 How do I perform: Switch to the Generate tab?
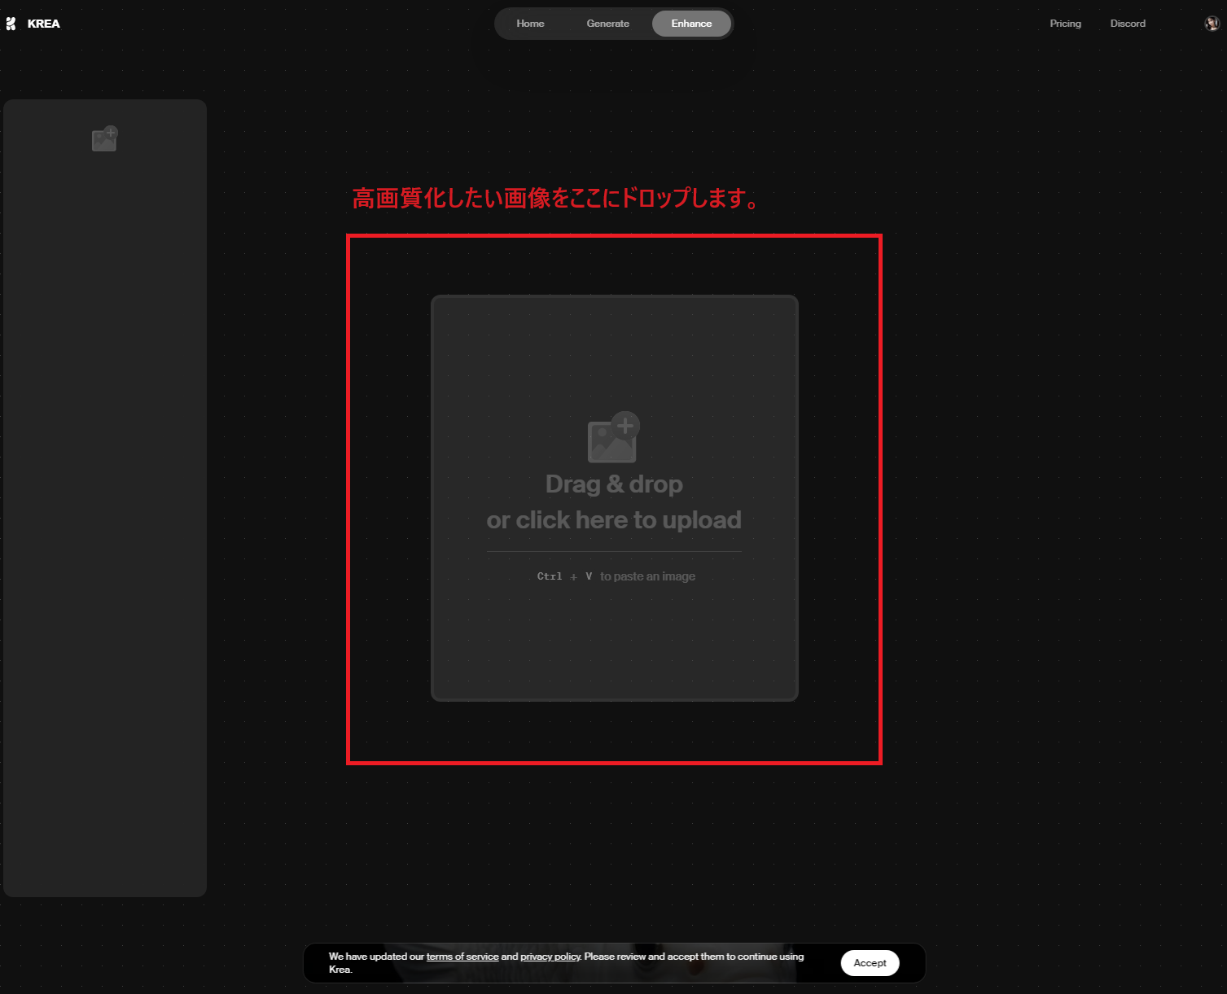(x=607, y=24)
